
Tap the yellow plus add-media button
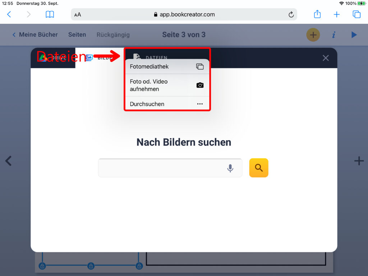point(313,35)
